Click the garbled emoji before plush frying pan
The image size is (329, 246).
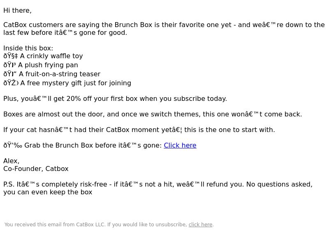pos(9,65)
